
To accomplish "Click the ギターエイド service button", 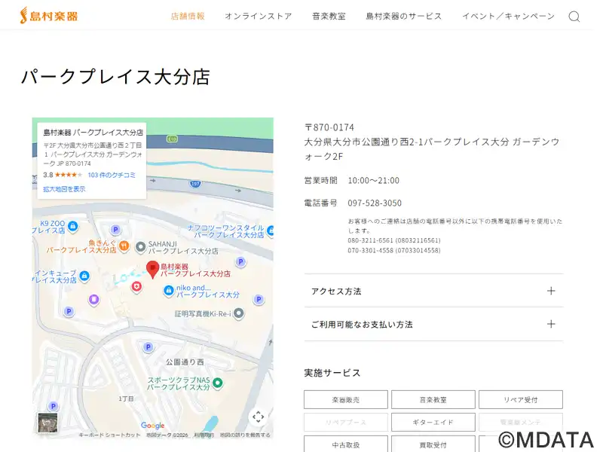I will point(433,422).
